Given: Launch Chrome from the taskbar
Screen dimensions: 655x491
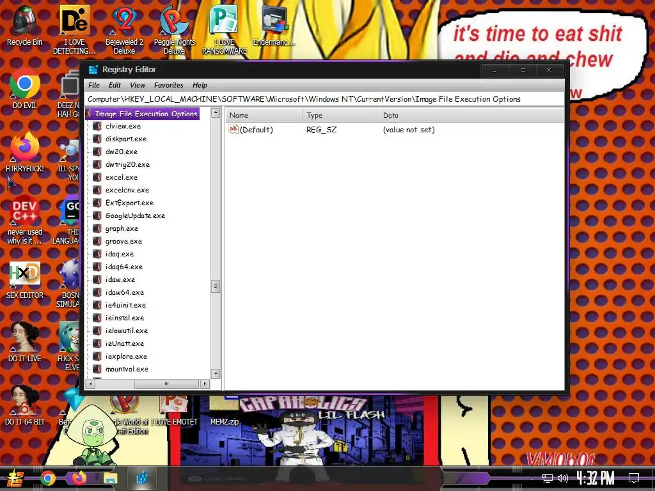Looking at the screenshot, I should pos(48,478).
